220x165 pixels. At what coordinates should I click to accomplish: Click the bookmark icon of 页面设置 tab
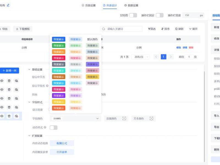click(x=83, y=5)
